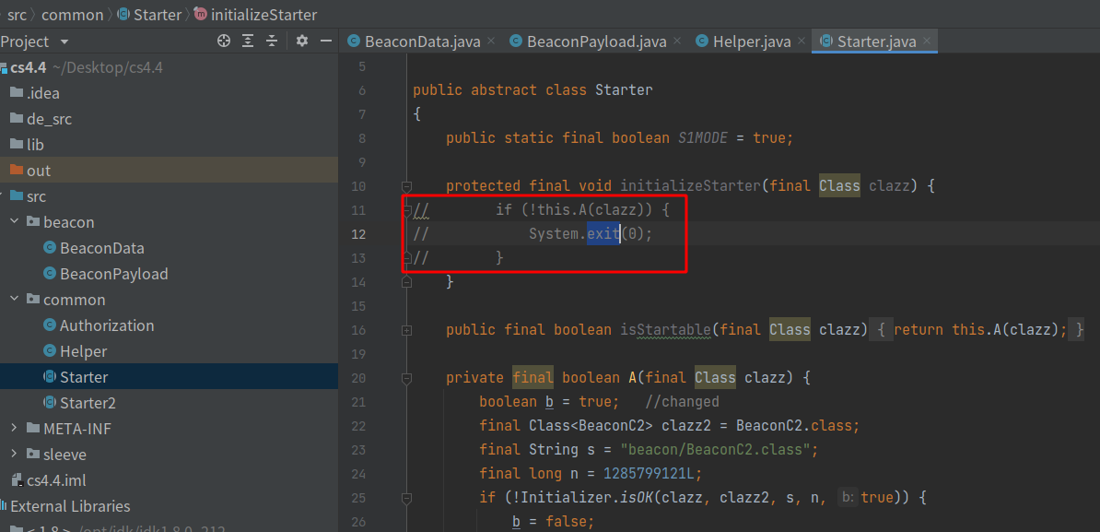Image resolution: width=1100 pixels, height=532 pixels.
Task: Hide the Project panel with minus icon
Action: click(325, 41)
